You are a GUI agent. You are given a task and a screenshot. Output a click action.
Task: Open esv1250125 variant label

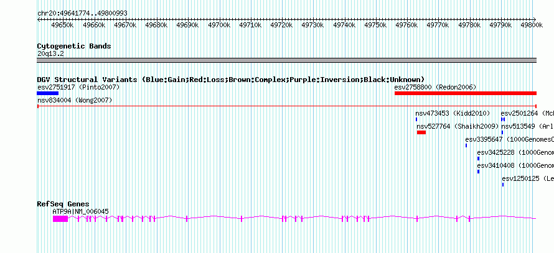pos(528,178)
